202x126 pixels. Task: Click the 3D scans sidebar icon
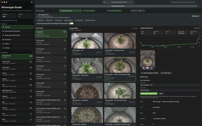click(3, 27)
